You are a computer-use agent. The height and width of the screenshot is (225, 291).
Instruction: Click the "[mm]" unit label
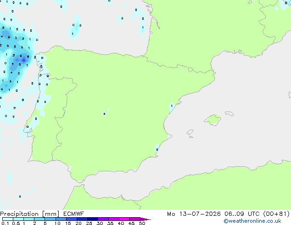point(50,214)
